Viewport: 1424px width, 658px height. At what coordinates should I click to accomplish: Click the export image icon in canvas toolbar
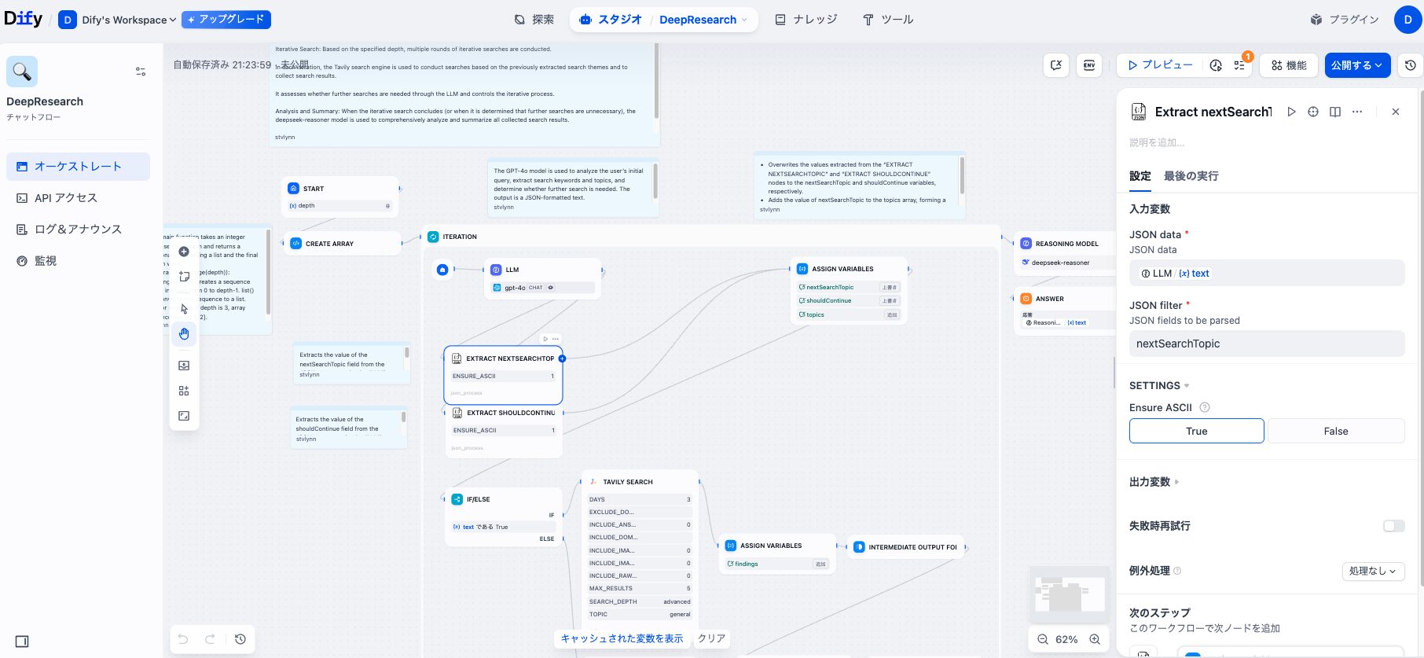pos(184,366)
